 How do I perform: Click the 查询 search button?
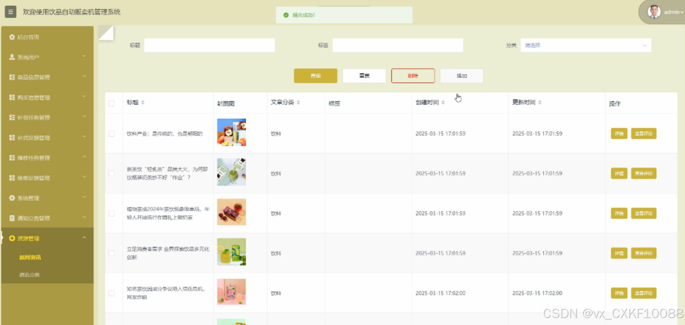[315, 76]
